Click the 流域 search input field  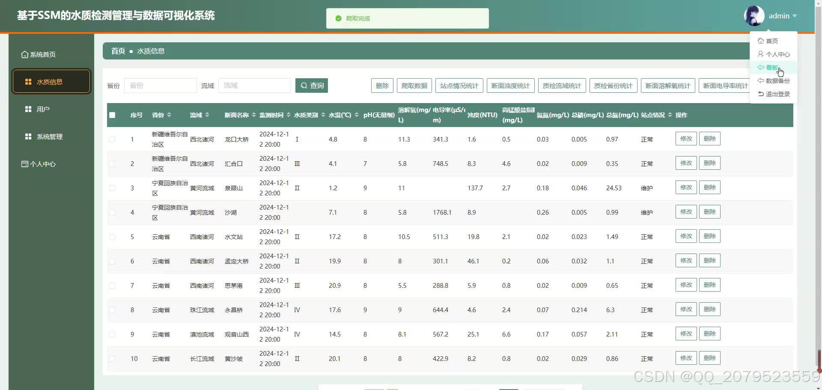(x=254, y=86)
